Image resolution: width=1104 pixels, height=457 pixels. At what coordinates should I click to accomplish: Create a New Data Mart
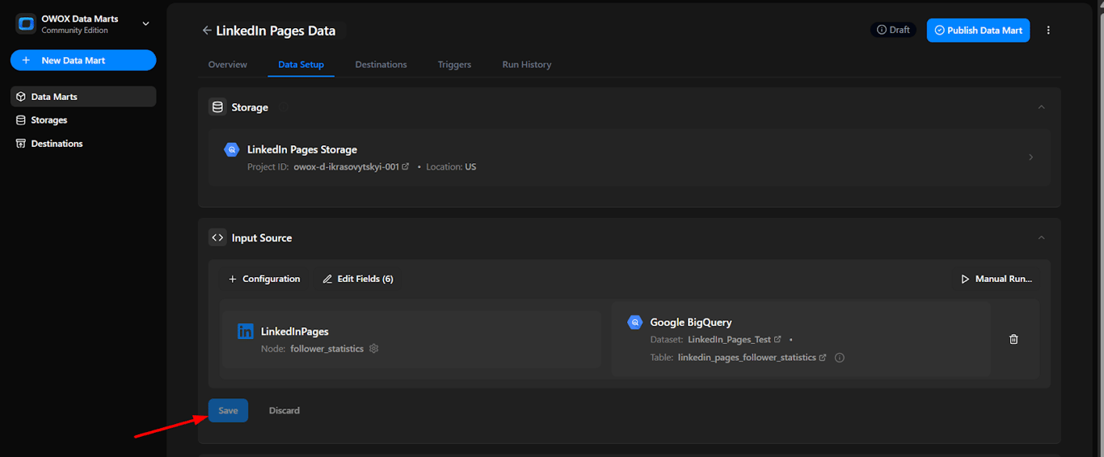(83, 61)
